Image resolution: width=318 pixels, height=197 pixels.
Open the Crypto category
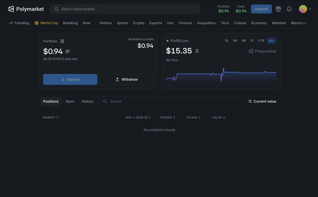pos(138,23)
